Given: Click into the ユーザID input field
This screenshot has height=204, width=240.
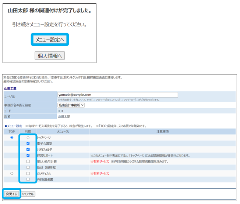Looking at the screenshot, I should [x=117, y=95].
